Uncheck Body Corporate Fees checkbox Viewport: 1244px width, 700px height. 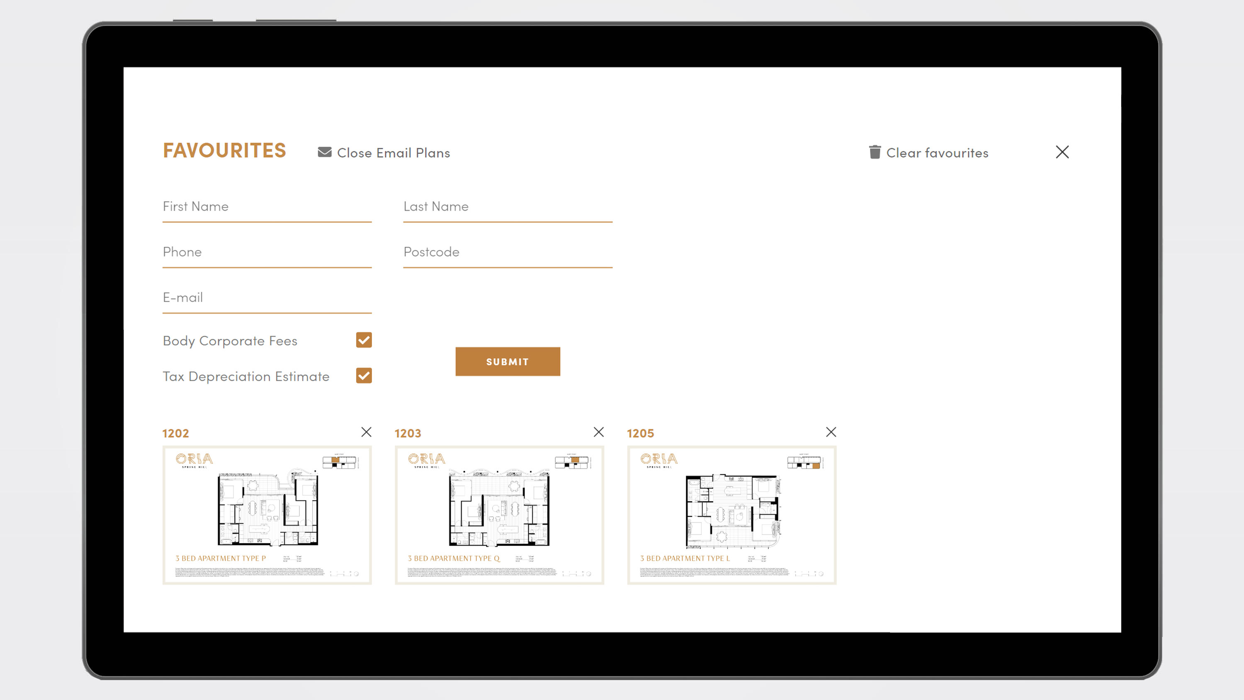click(x=364, y=340)
